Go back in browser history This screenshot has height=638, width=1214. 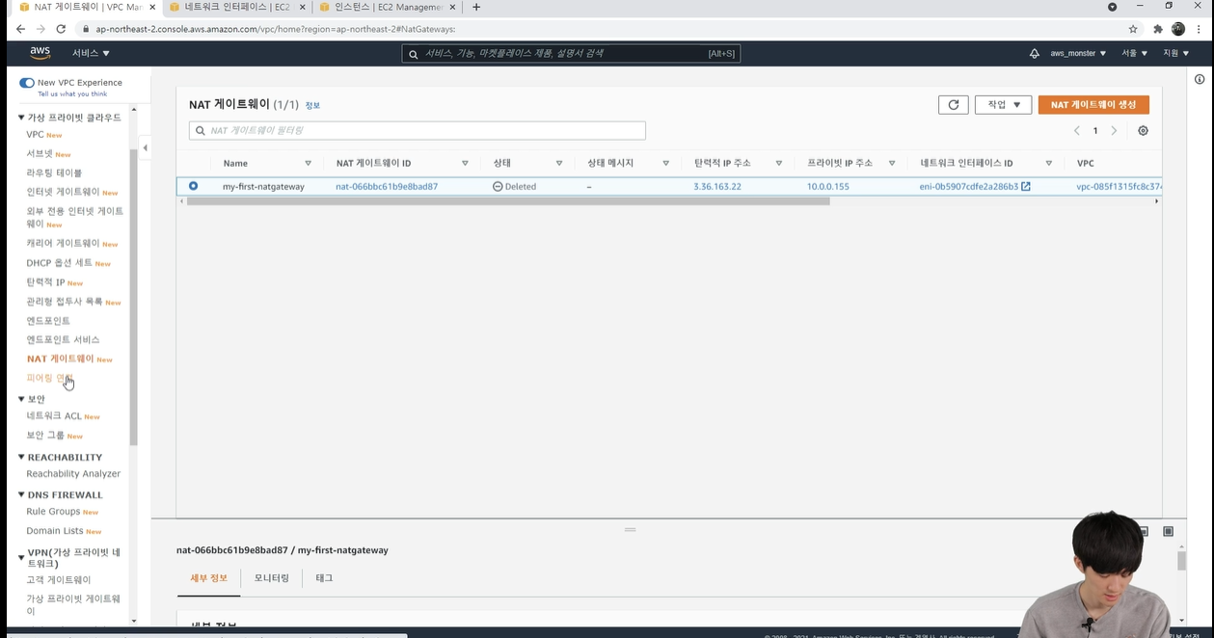pos(20,29)
